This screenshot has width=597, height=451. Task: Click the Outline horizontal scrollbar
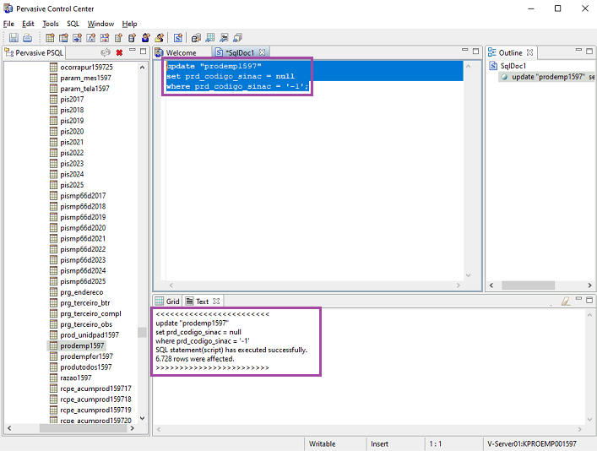coord(528,285)
